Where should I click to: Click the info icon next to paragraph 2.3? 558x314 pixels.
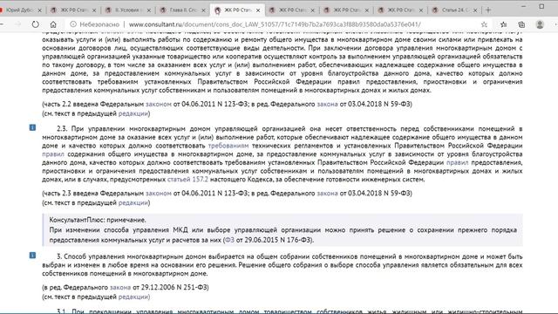(32, 127)
